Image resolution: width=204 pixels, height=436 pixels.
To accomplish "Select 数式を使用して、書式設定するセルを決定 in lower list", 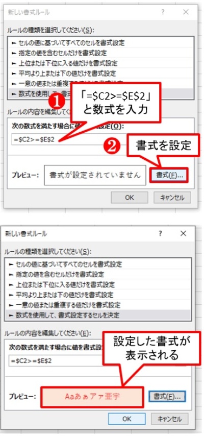I will pos(98,316).
